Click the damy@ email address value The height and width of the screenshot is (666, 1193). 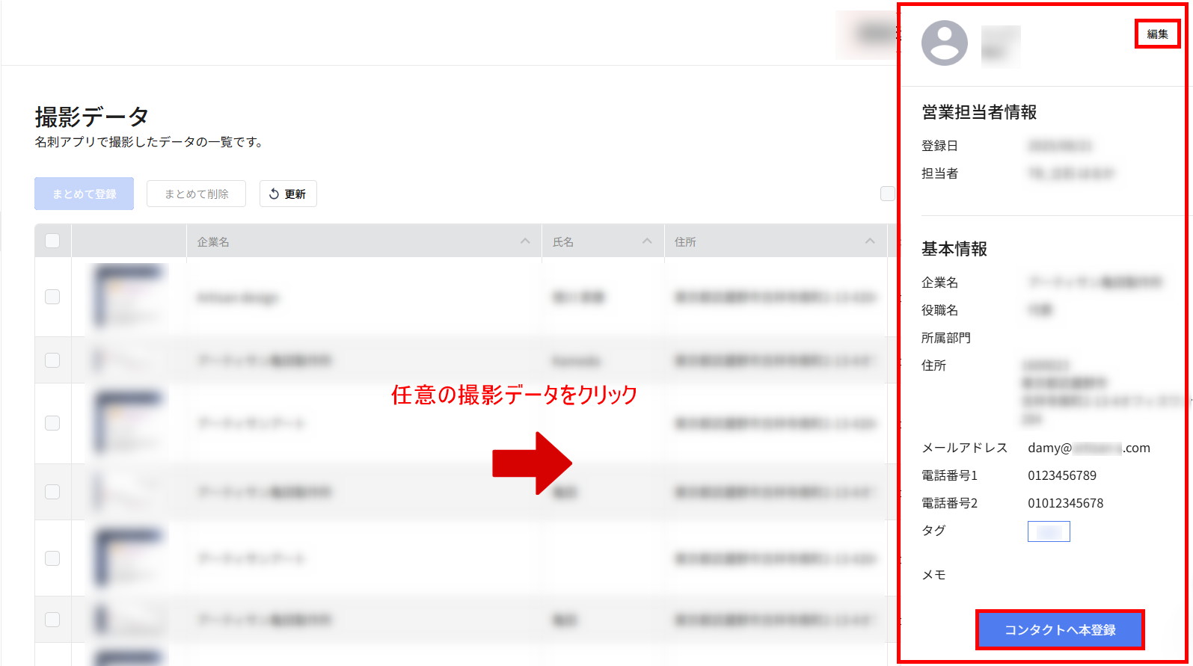tap(1088, 448)
